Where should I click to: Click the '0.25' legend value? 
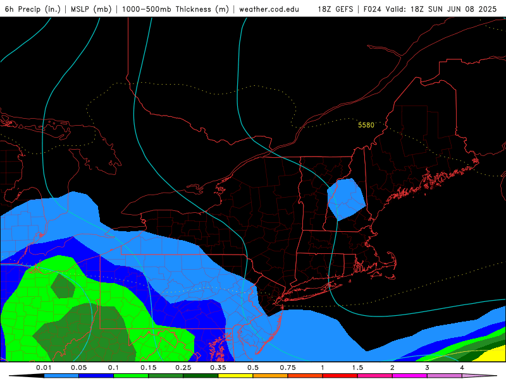point(183,368)
